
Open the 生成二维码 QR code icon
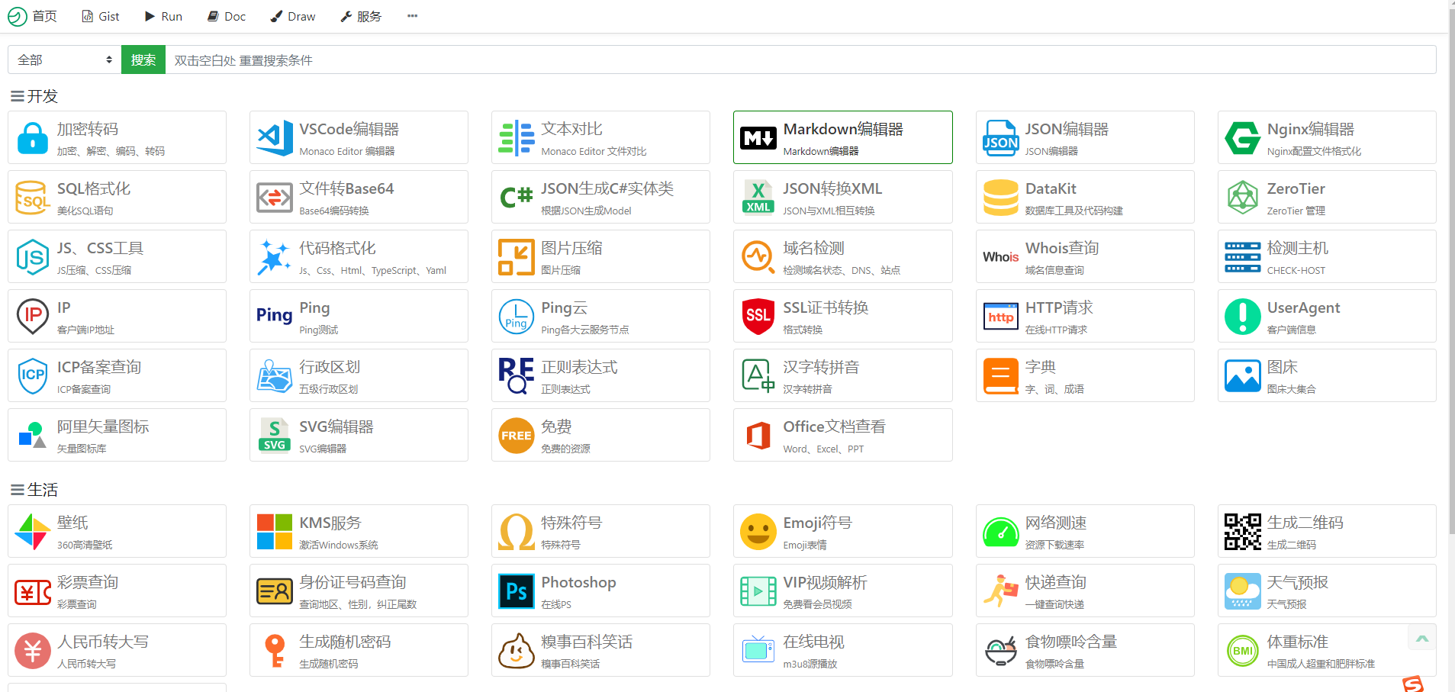[x=1242, y=532]
